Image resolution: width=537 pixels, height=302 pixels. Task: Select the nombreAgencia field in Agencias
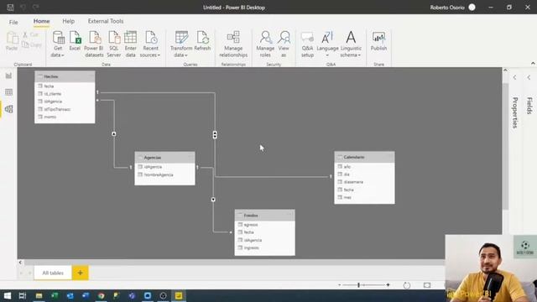pos(164,175)
